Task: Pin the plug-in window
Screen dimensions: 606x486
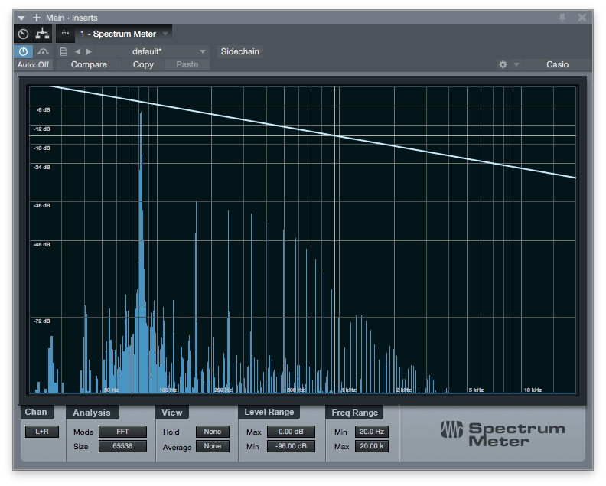Action: (x=562, y=17)
